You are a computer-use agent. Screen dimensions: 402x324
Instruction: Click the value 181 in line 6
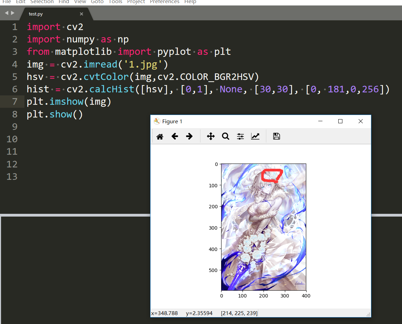(x=336, y=89)
